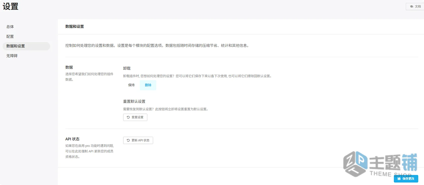
Task: Click the text 需要恢复到默认设置？
Action: click(138, 109)
